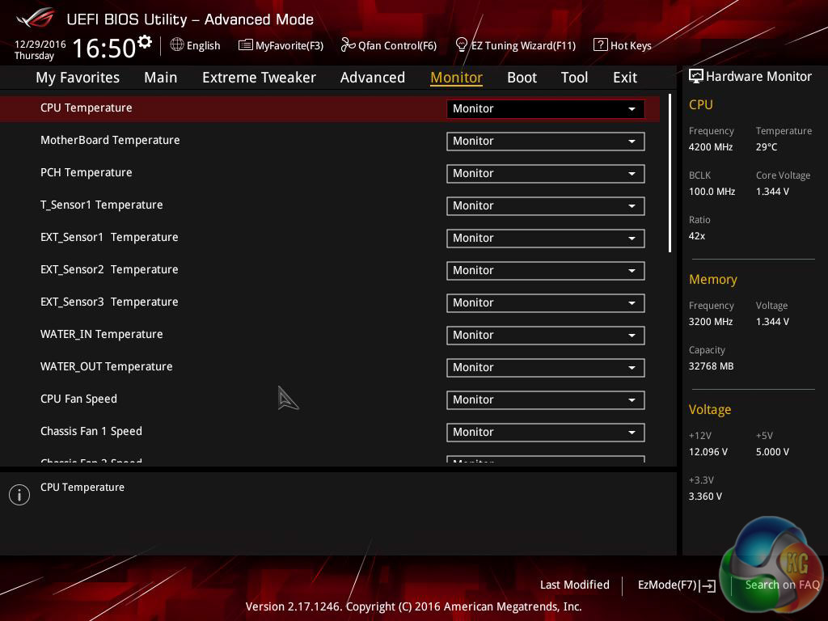Screen dimensions: 828x621
Task: Open Chassis Fan 1 Speed dropdown
Action: [546, 433]
